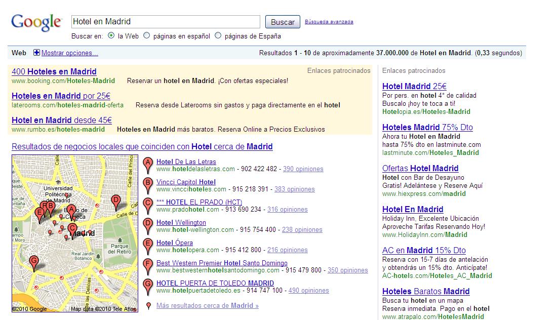
Task: Open '400 Hoteles en Madrid' sponsored link
Action: pyautogui.click(x=54, y=71)
